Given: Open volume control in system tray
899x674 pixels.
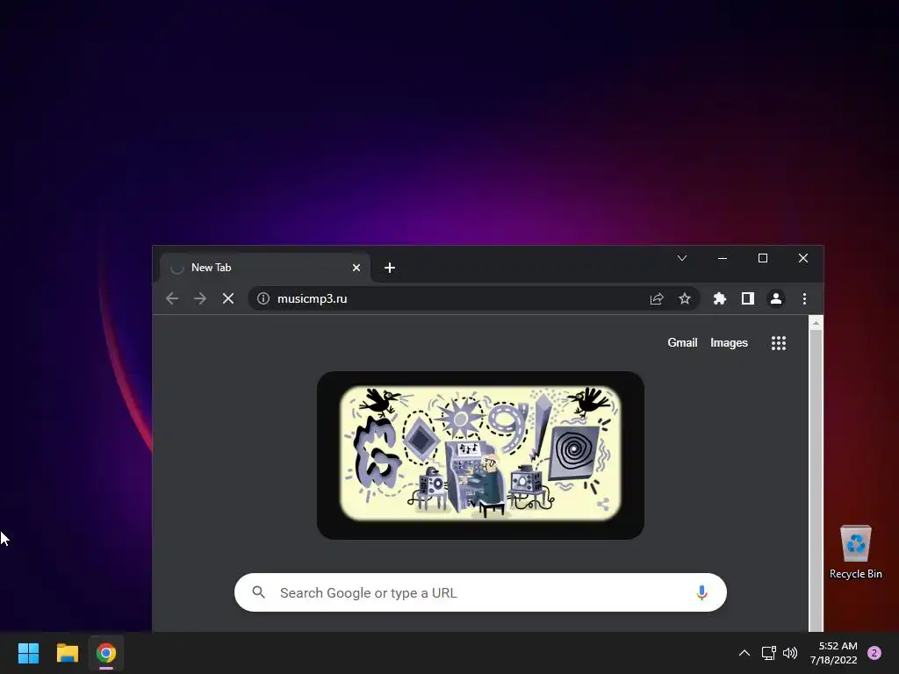Looking at the screenshot, I should click(x=790, y=653).
